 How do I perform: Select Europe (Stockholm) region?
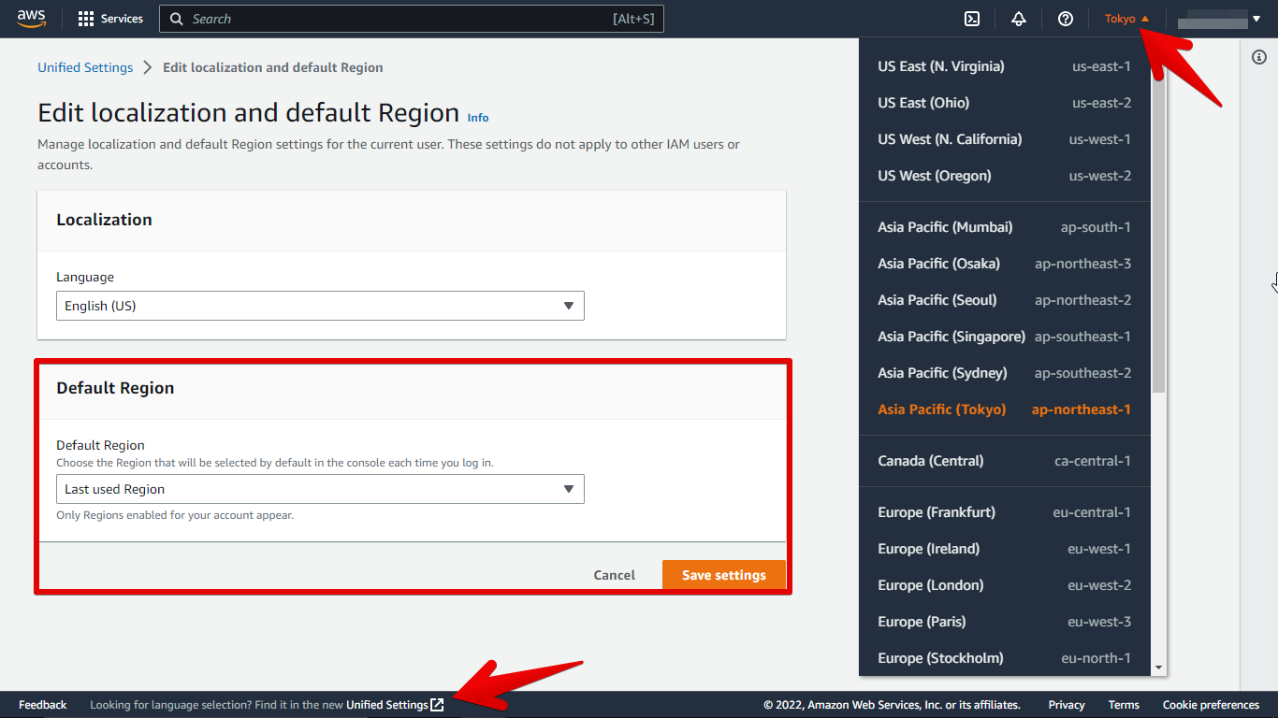click(x=1005, y=658)
